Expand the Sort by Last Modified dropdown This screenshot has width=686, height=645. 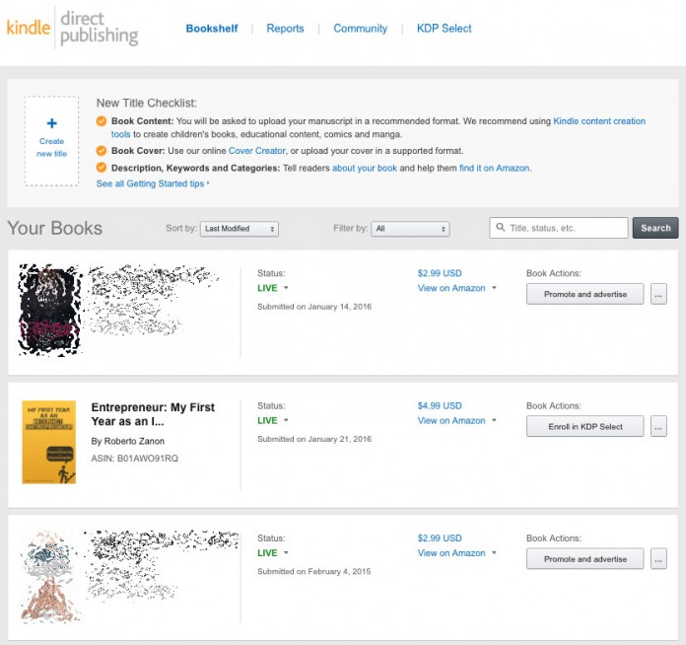click(240, 229)
